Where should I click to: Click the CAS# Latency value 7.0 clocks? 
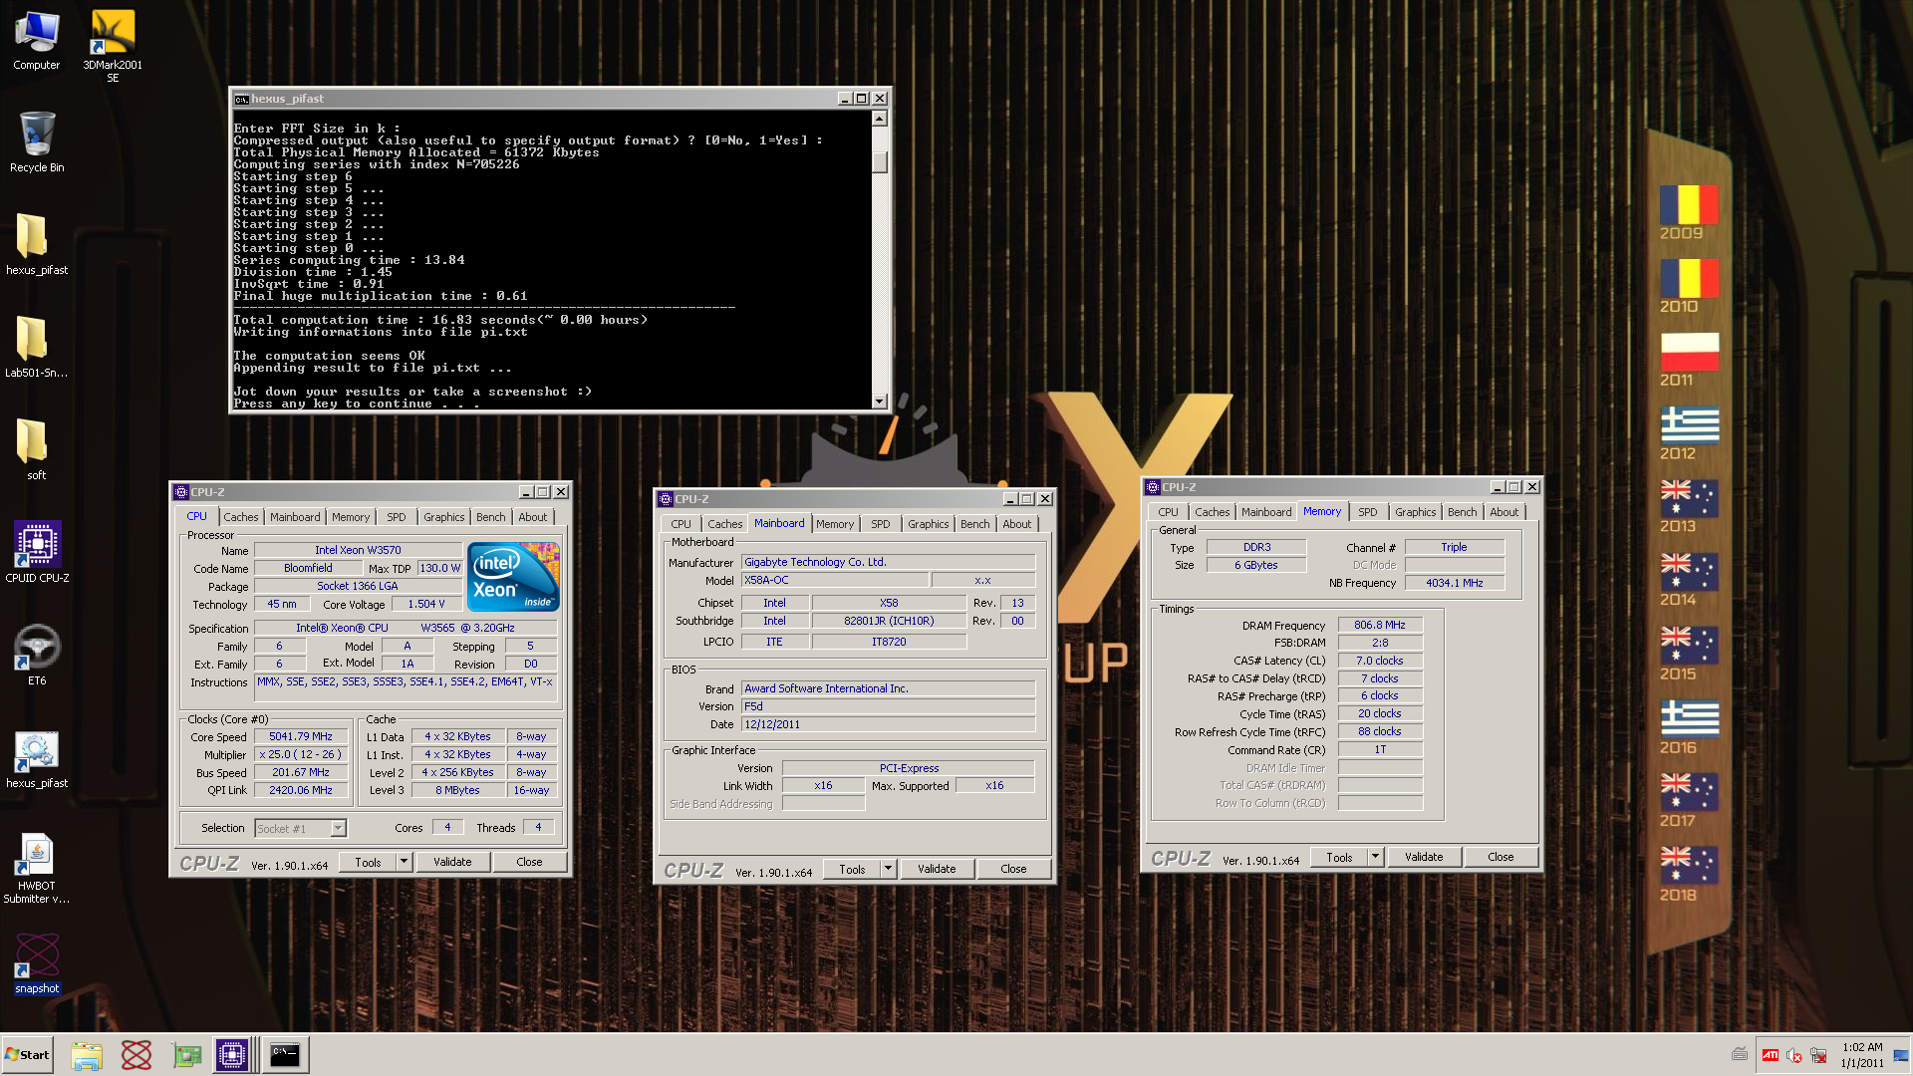(x=1380, y=662)
